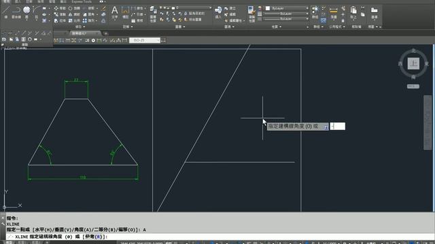Open the ISO-25 dimension style dropdown
The image size is (435, 244).
pos(145,41)
